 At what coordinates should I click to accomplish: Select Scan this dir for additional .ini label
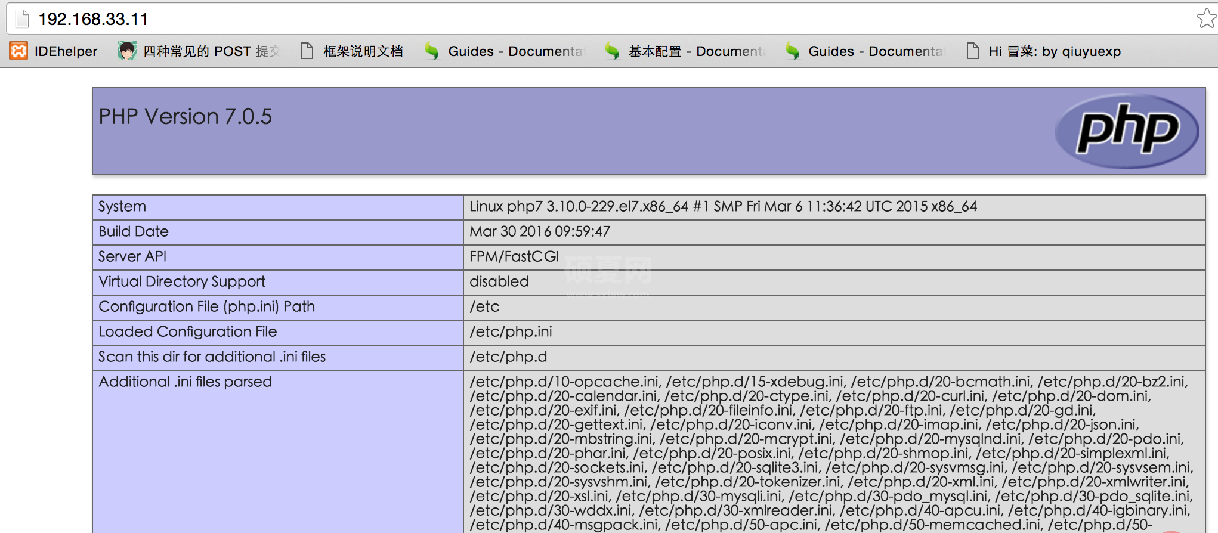click(212, 357)
